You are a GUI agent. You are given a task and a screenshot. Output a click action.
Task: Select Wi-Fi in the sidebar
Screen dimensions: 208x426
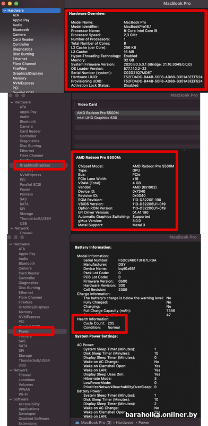pos(23,395)
